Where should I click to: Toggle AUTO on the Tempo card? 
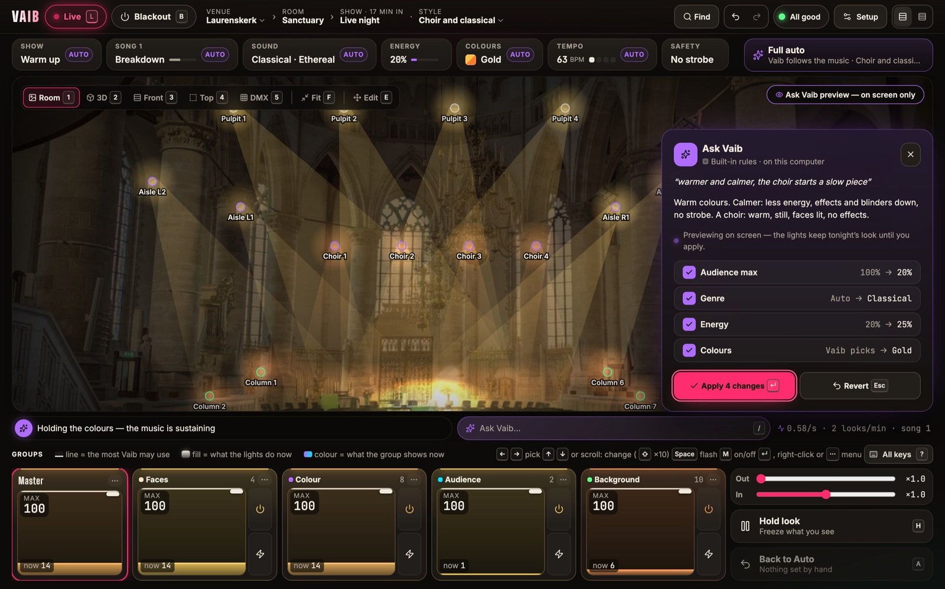[x=634, y=54]
